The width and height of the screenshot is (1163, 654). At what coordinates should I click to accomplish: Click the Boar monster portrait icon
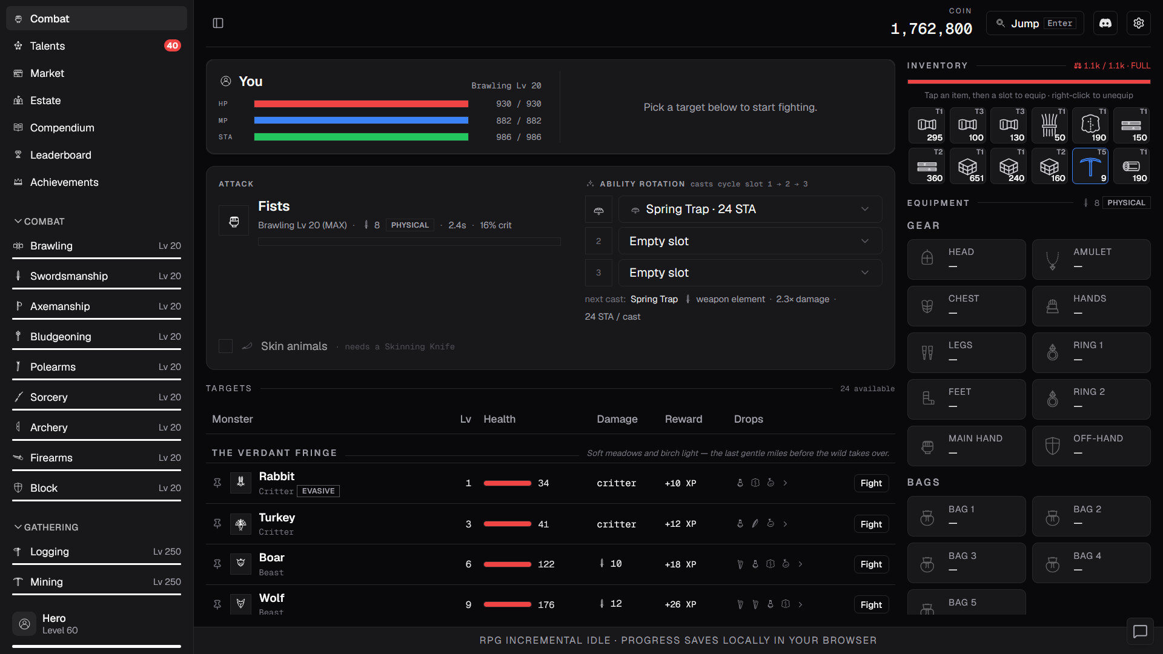click(240, 564)
